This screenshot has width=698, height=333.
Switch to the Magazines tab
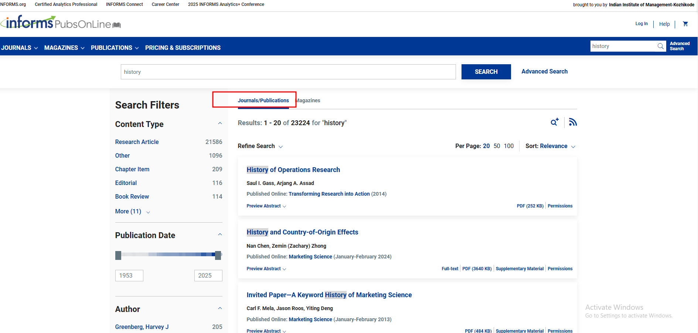308,100
